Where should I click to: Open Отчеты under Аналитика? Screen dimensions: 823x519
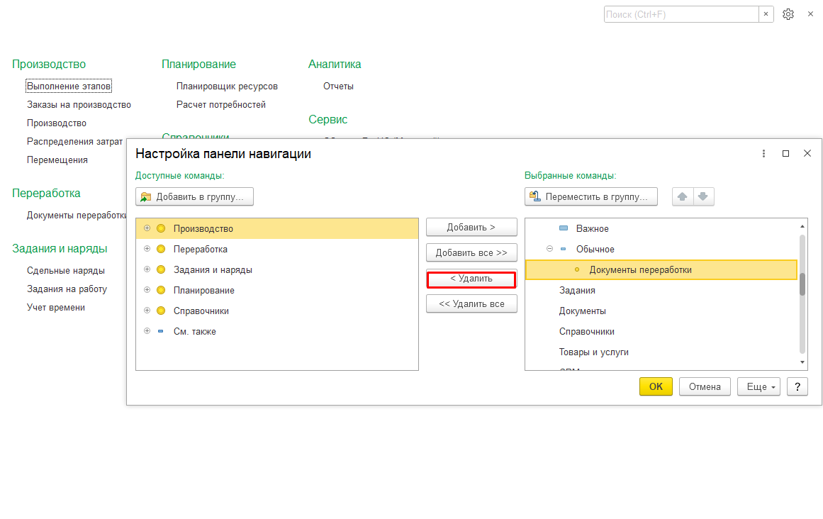(x=339, y=86)
